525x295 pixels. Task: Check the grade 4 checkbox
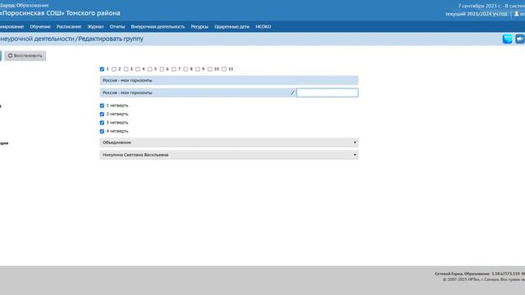pos(138,69)
